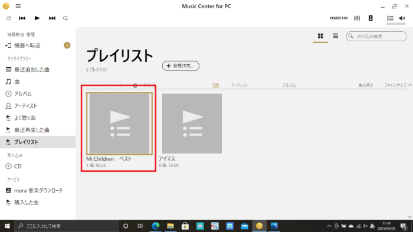The height and width of the screenshot is (232, 413).
Task: Open 曲 songs library
Action: click(17, 82)
